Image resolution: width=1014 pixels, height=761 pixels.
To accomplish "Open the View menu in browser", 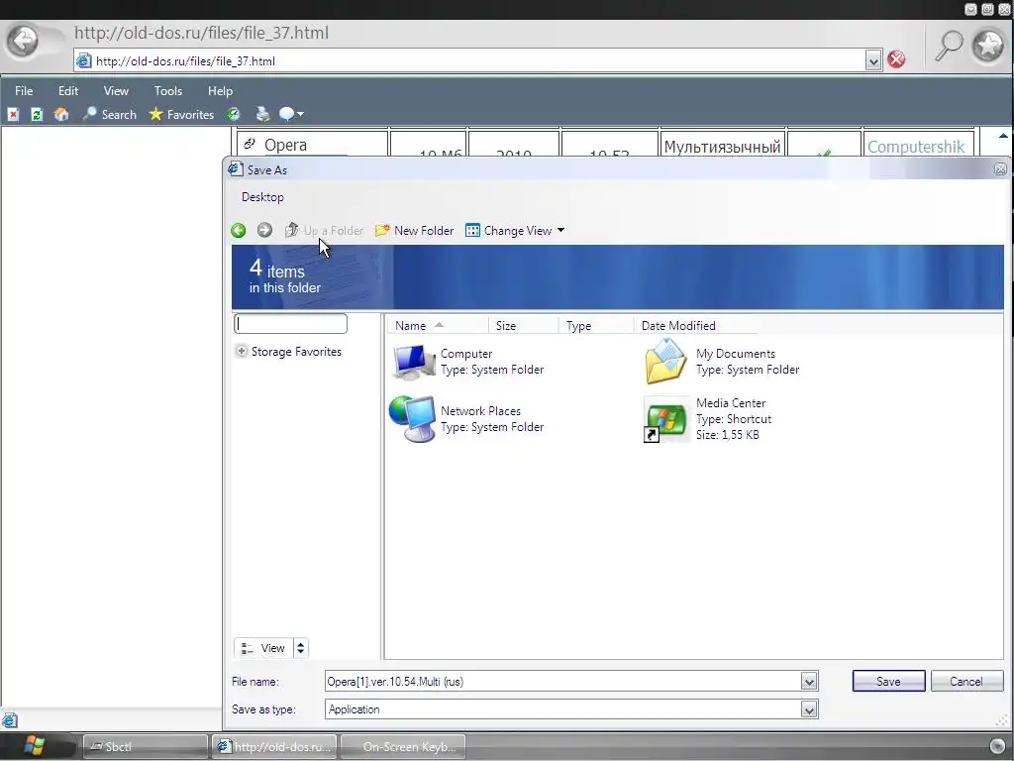I will tap(116, 91).
